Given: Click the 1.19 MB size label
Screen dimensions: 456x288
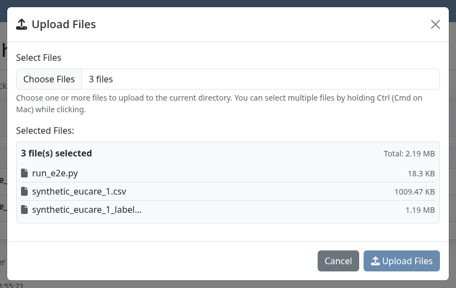Looking at the screenshot, I should tap(420, 210).
